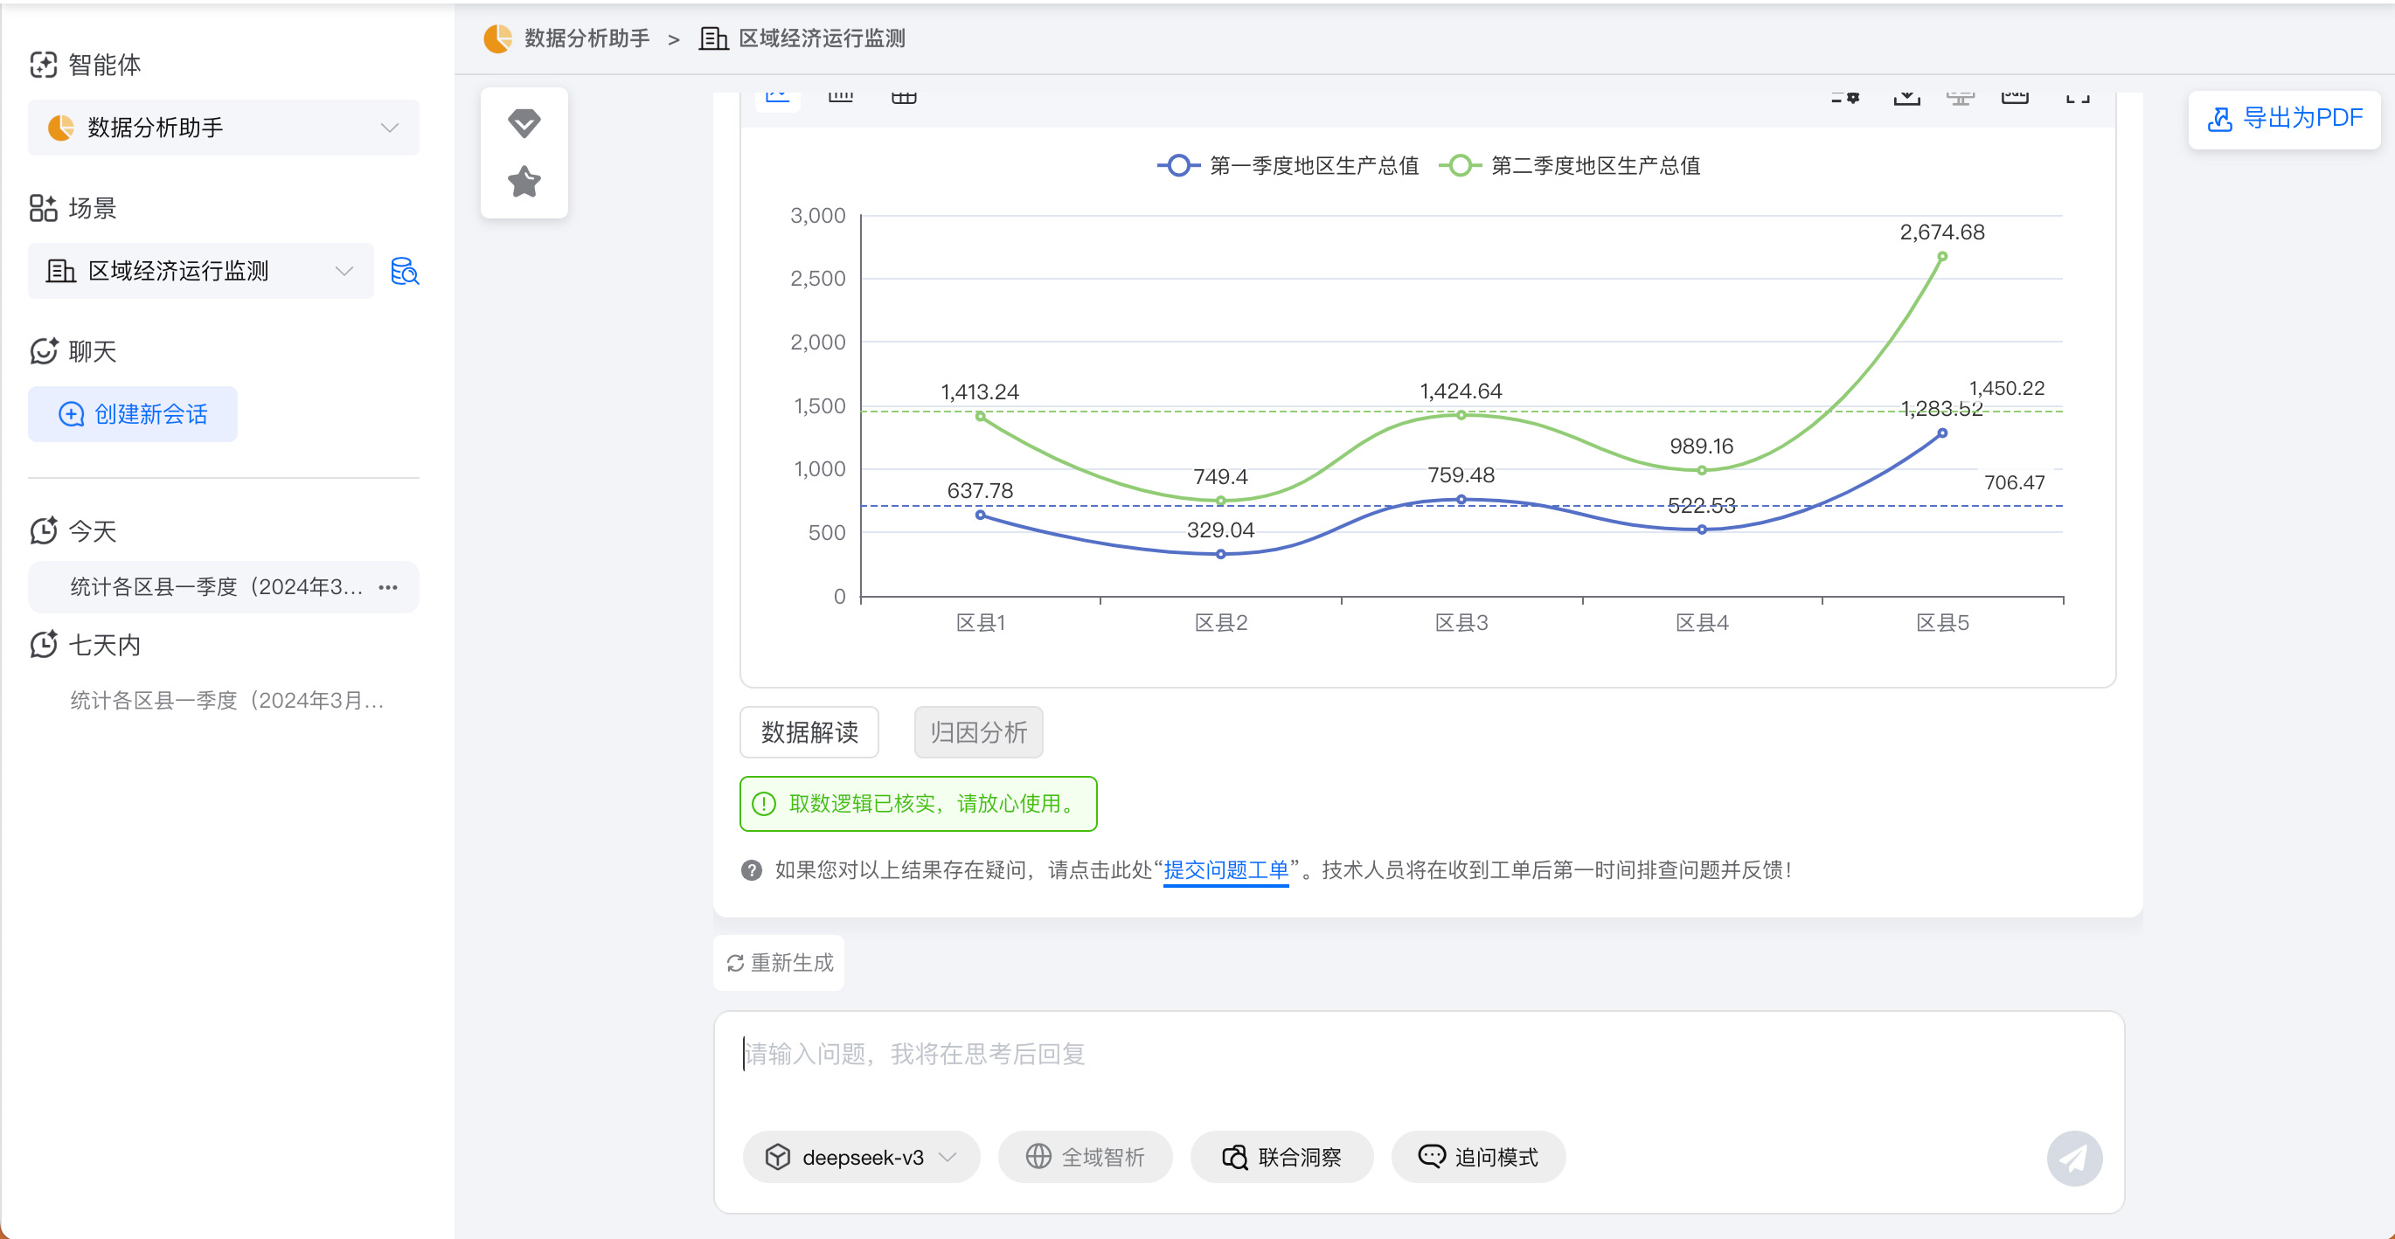
Task: Toggle 第一季度地区生产总值 legend series
Action: (x=1288, y=165)
